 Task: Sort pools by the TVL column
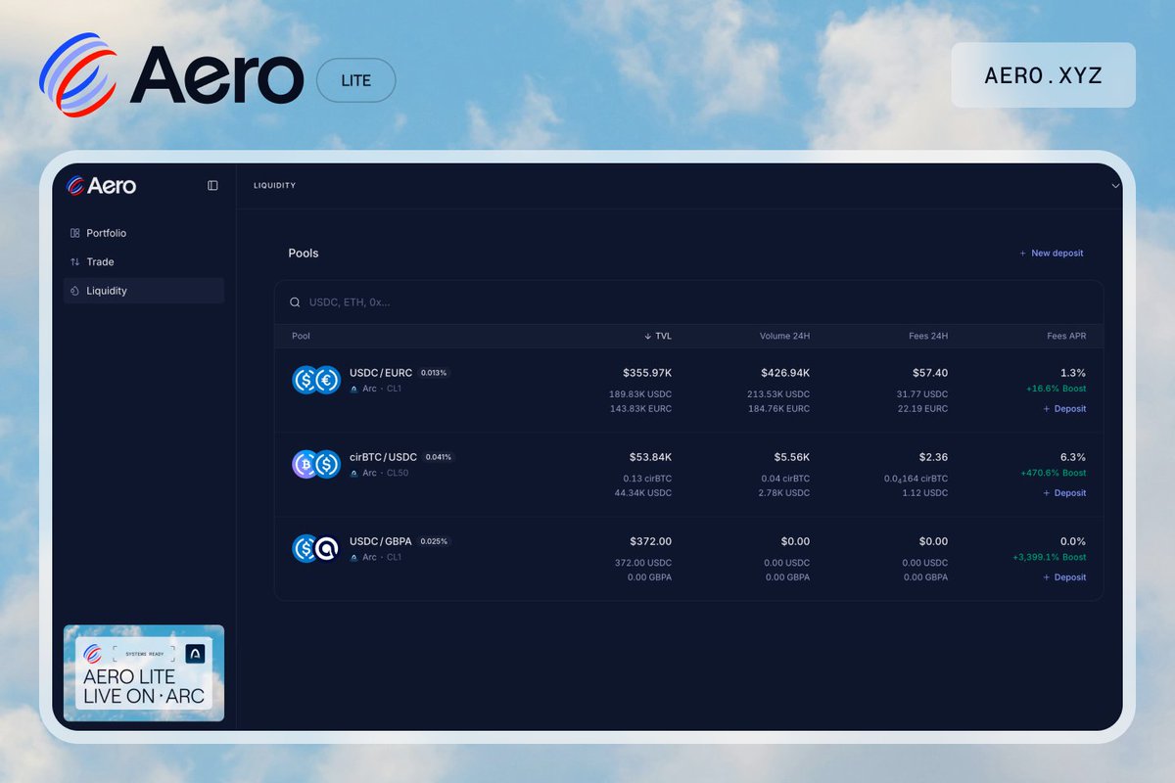coord(657,336)
